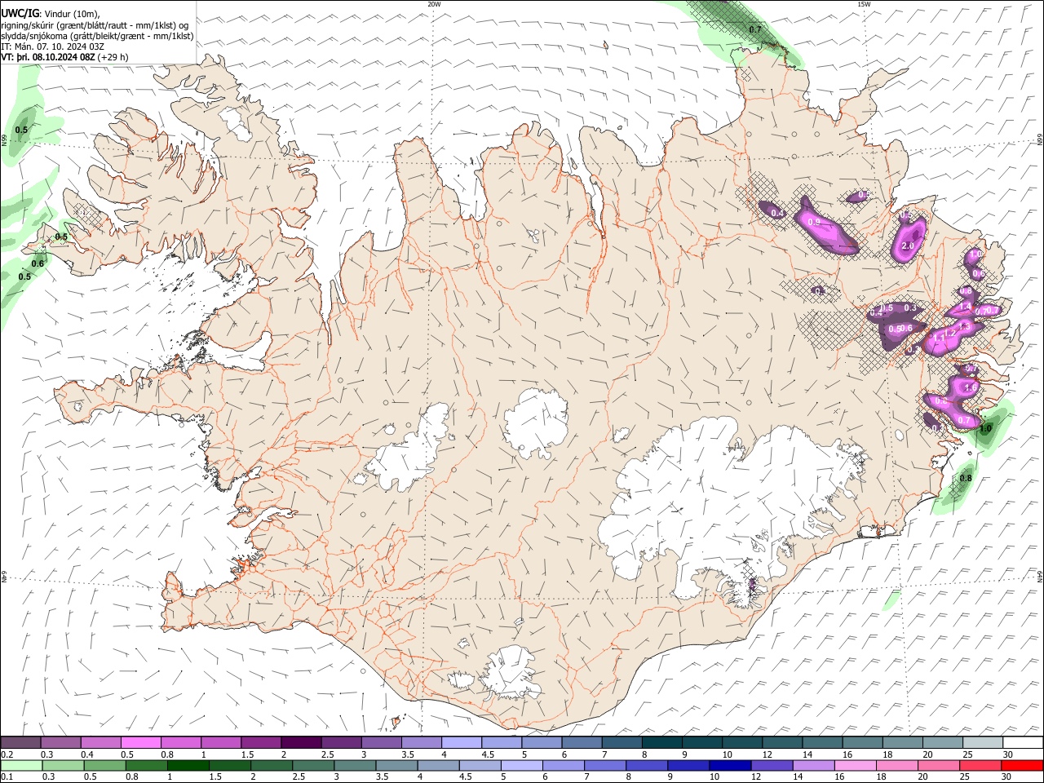1044x783 pixels.
Task: Select the darkest purple legend swatch
Action: pos(301,742)
